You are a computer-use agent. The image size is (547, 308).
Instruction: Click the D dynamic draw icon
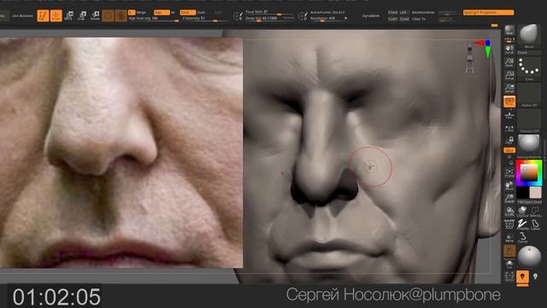(303, 15)
